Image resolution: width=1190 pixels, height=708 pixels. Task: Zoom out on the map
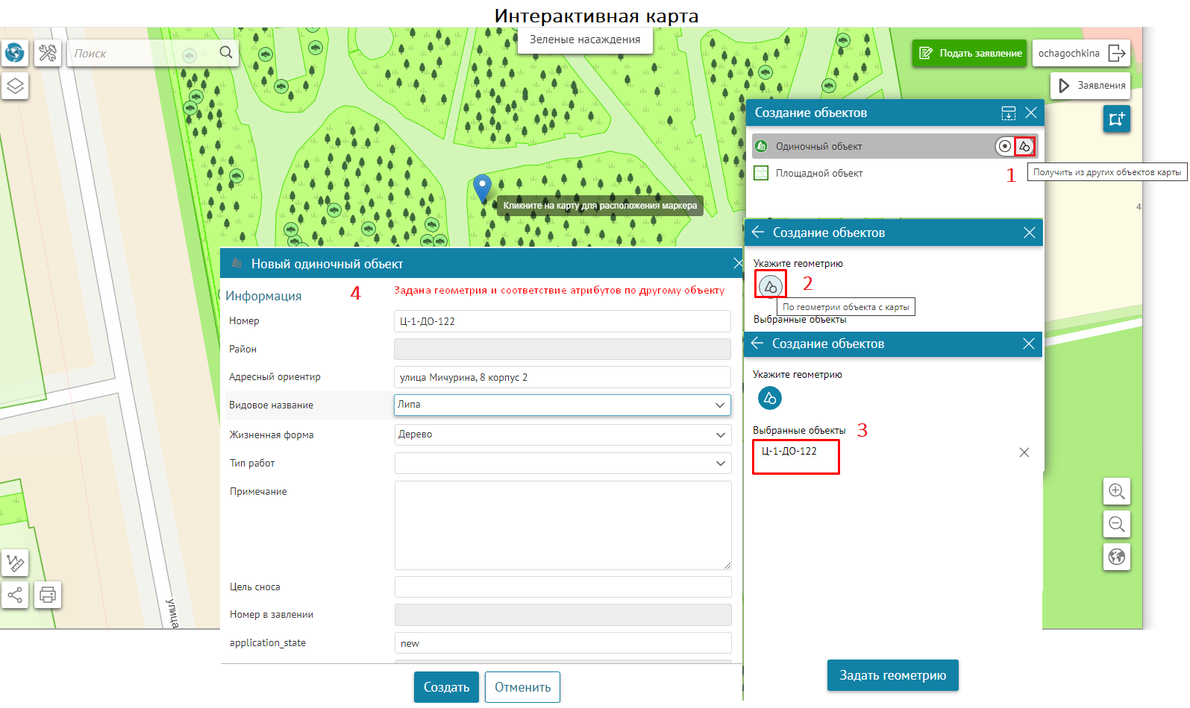pos(1116,524)
